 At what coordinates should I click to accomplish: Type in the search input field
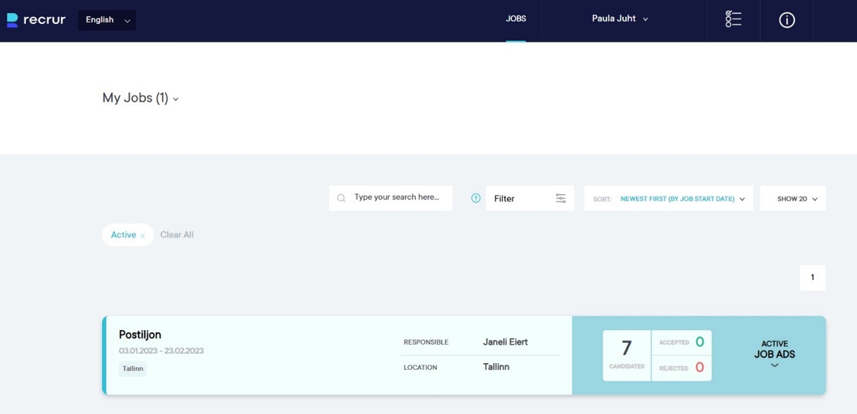[397, 198]
